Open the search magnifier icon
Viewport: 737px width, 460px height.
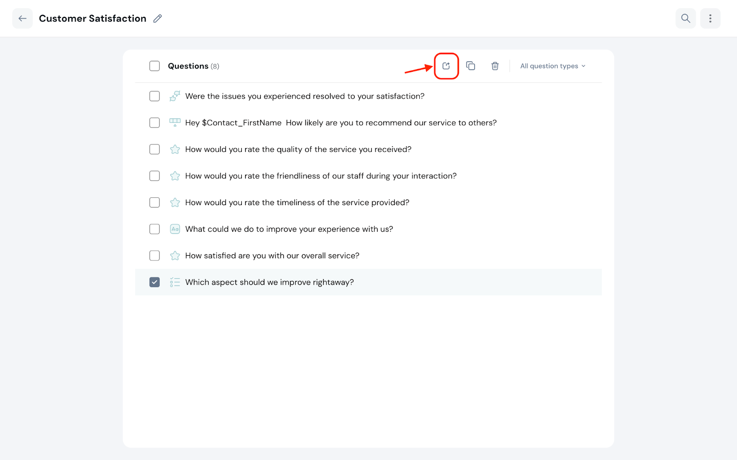pyautogui.click(x=685, y=18)
